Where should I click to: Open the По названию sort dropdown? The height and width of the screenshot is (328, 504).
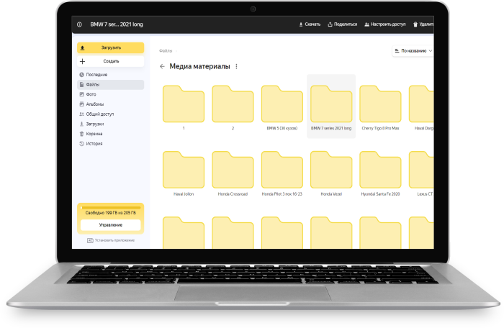tap(413, 51)
